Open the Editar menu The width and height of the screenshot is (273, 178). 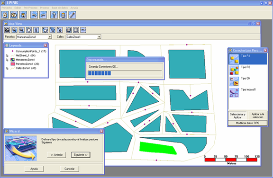click(x=18, y=8)
